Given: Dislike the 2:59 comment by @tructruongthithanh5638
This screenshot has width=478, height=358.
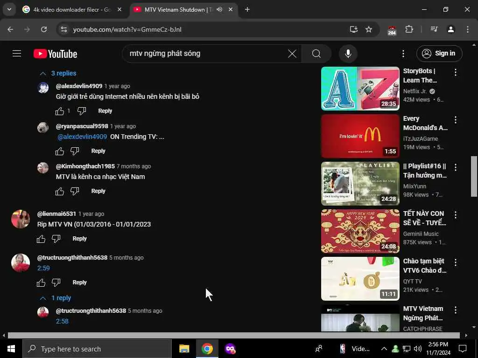Looking at the screenshot, I should point(56,283).
